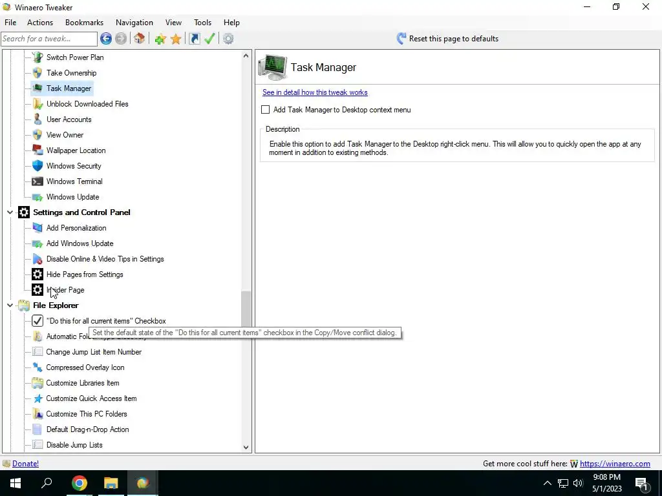Screen dimensions: 662x496
Task: Open the winaero.com link
Action: (615, 464)
